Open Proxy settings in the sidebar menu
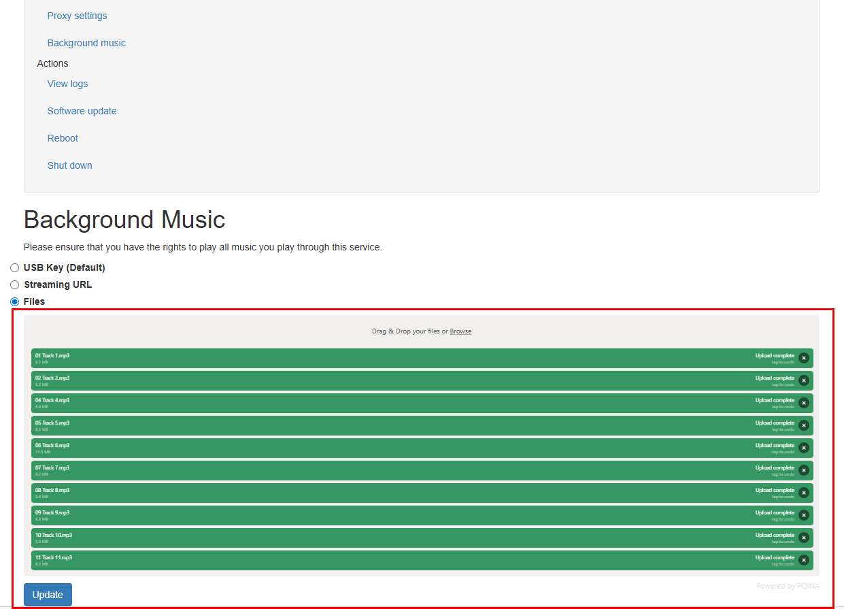 coord(77,16)
